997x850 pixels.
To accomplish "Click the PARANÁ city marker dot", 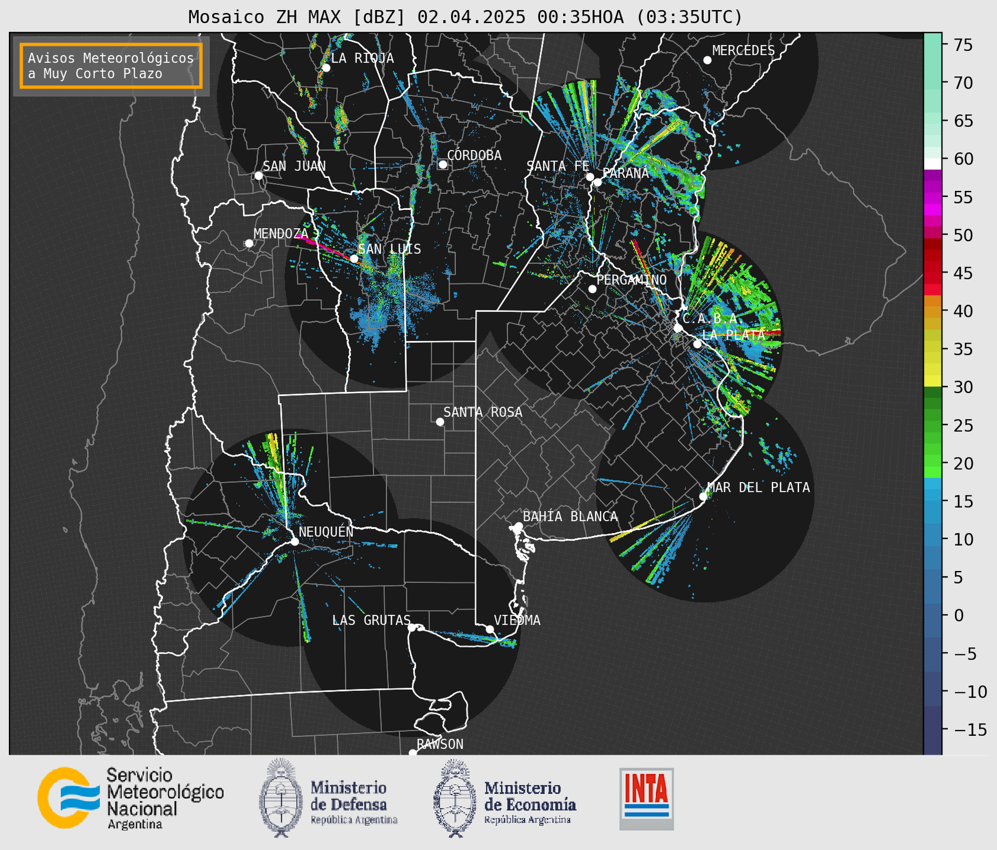I will [x=597, y=182].
